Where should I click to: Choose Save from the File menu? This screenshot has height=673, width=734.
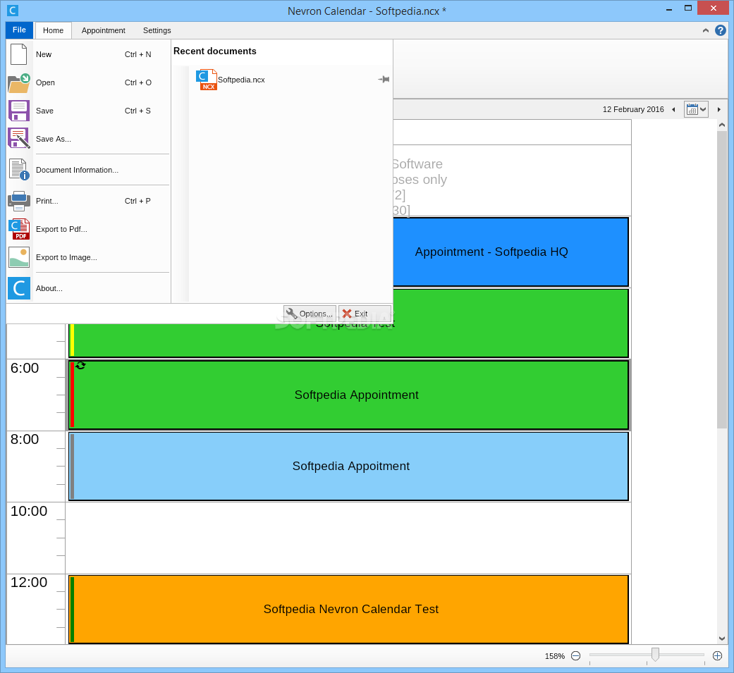coord(88,111)
